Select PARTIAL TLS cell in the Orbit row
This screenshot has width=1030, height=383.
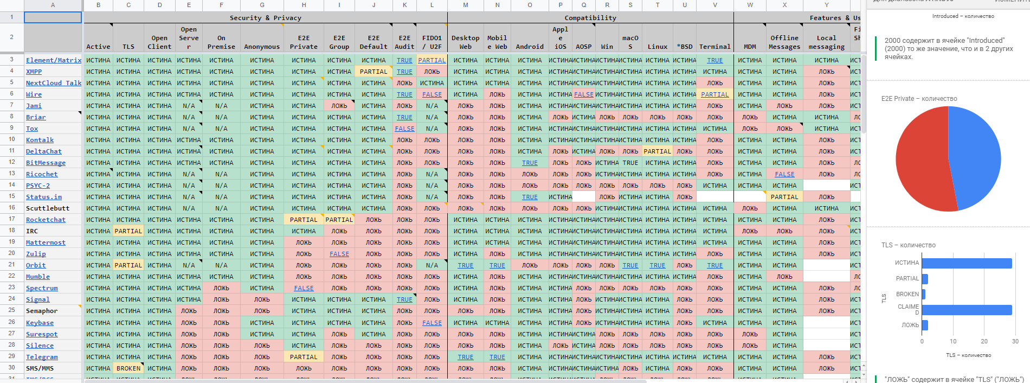[x=128, y=265]
